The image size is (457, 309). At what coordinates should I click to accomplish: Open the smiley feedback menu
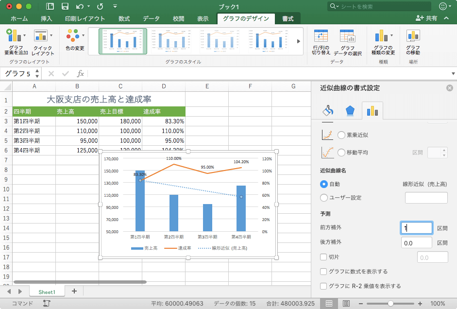coord(444,6)
